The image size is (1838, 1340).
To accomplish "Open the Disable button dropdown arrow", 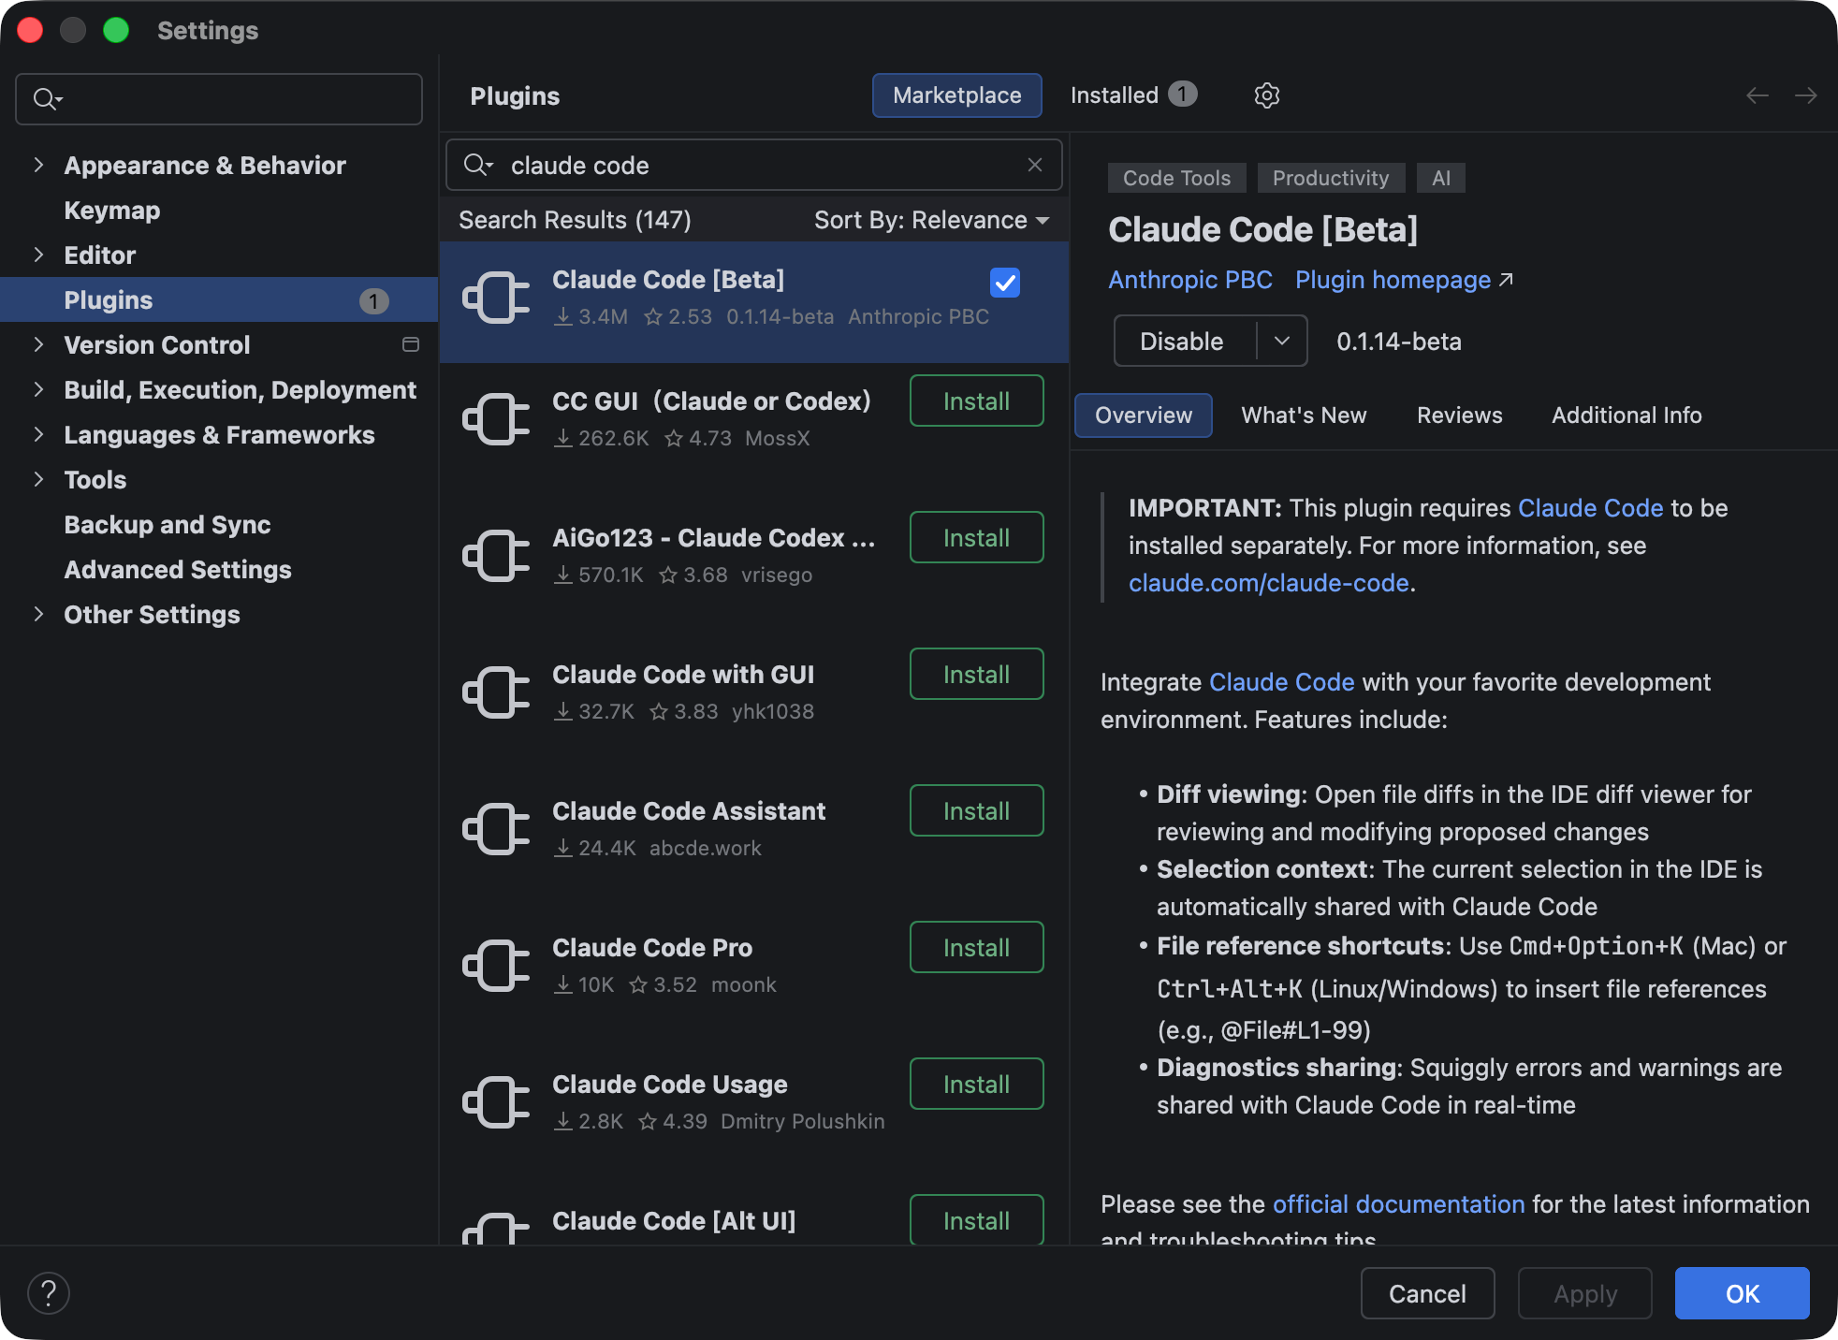I will (1281, 342).
